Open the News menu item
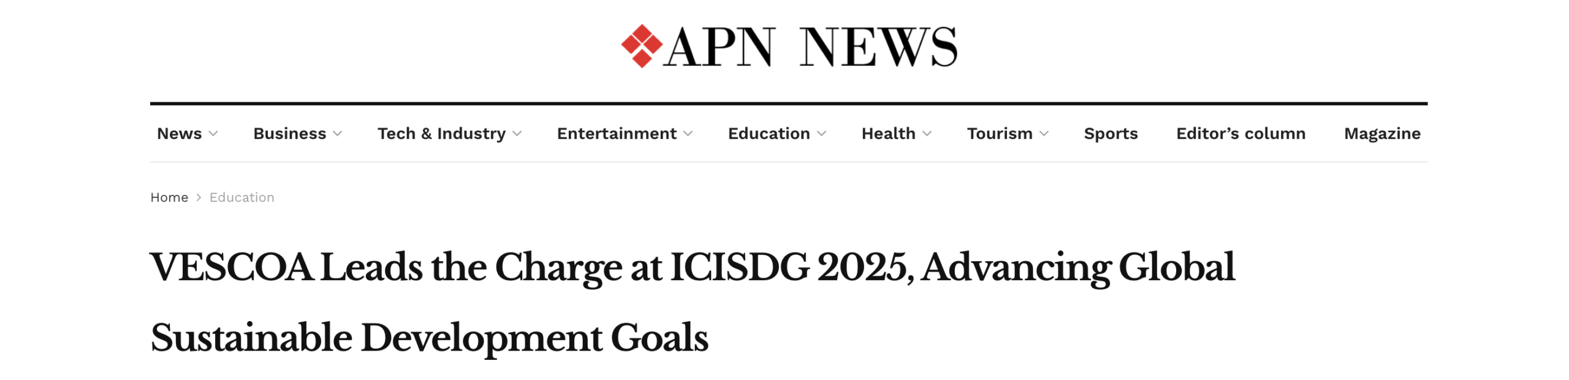 [x=180, y=134]
